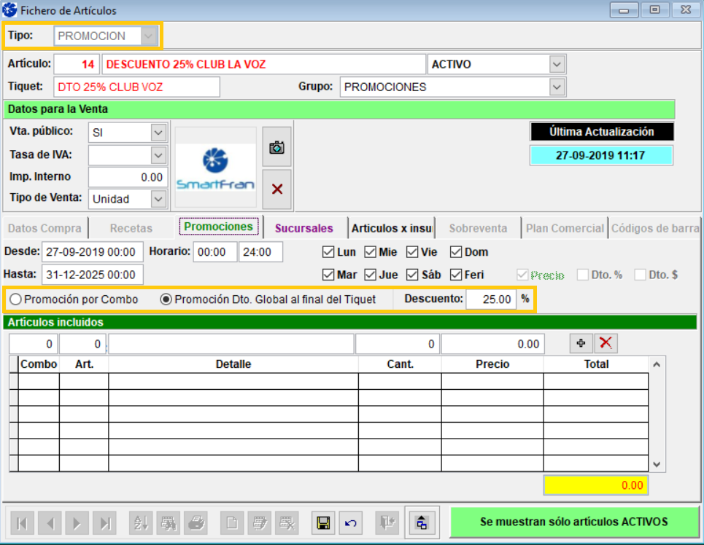The image size is (704, 545).
Task: Expand the ACTIVO status dropdown
Action: tap(557, 64)
